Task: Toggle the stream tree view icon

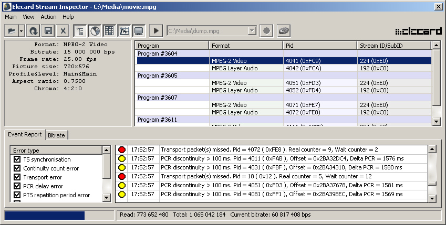Action: point(80,31)
